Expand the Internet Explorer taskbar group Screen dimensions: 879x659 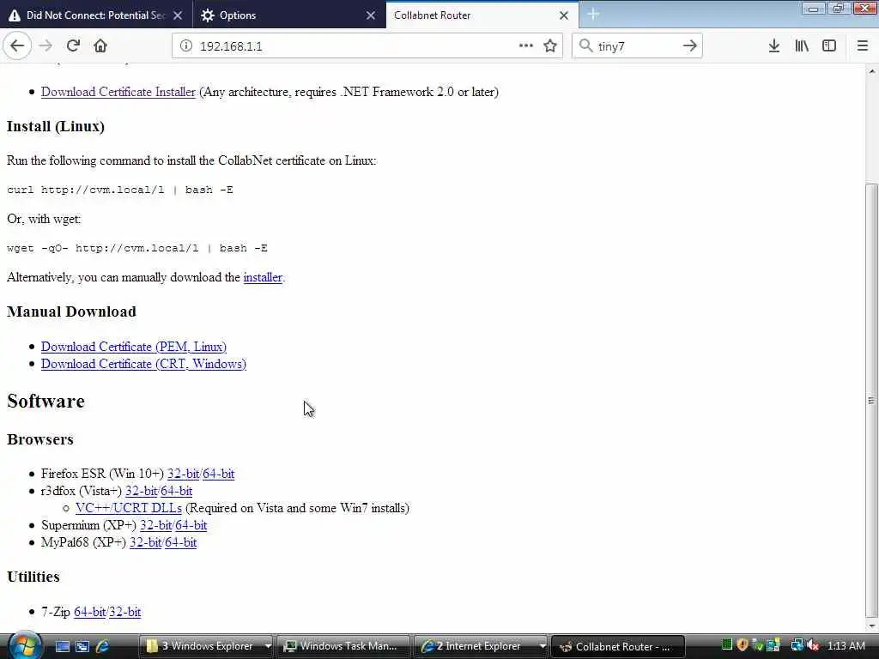543,646
